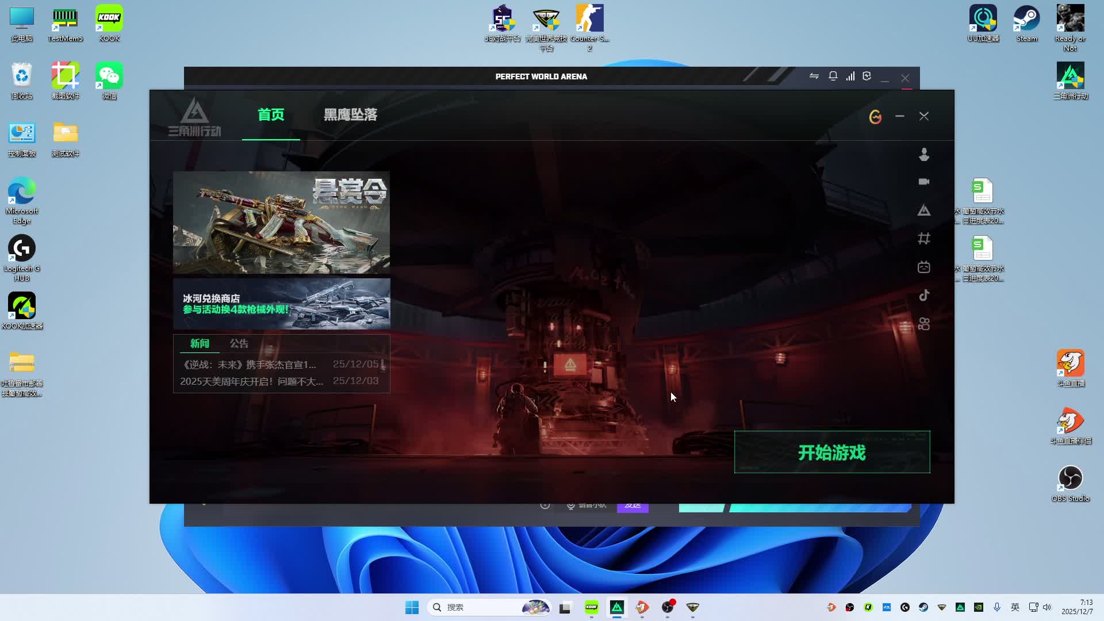Open the 2025天美周年庆 news item
The image size is (1104, 621).
click(251, 381)
